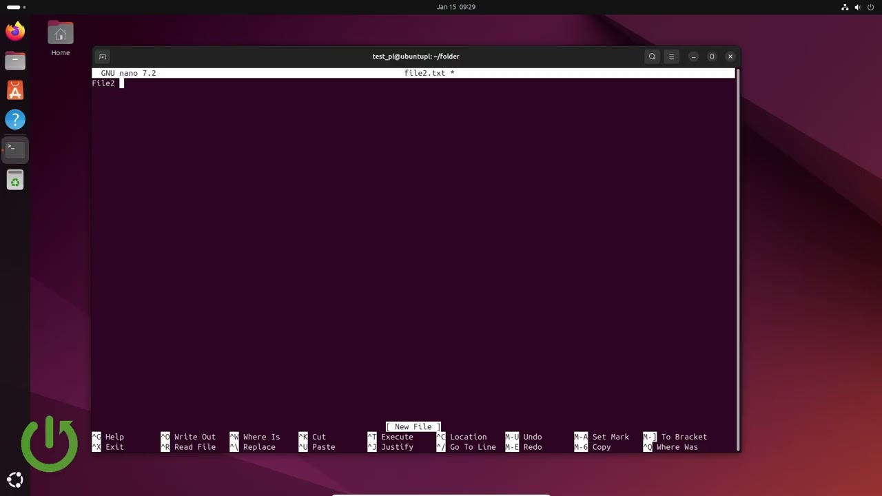Click the M-E Redo shortcut label
This screenshot has height=496, width=882.
[x=524, y=447]
